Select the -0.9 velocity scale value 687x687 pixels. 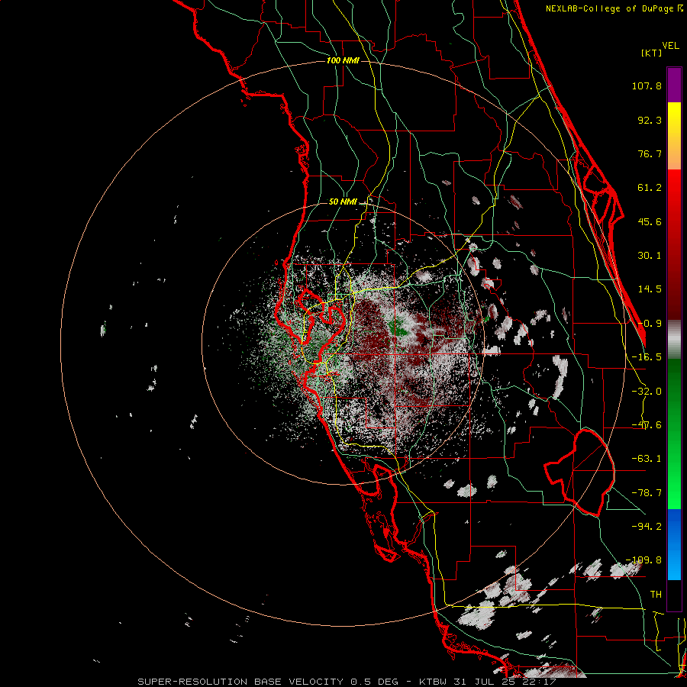pyautogui.click(x=650, y=324)
